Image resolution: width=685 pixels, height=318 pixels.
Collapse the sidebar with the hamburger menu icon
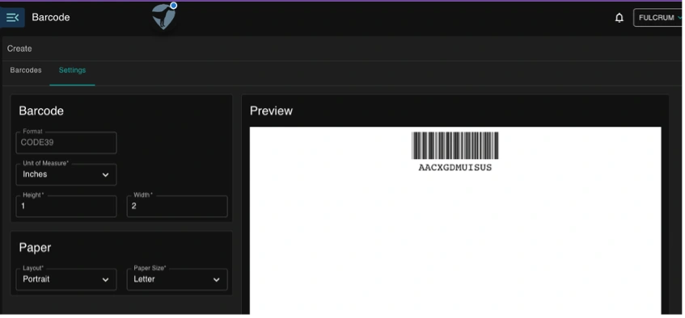tap(12, 18)
